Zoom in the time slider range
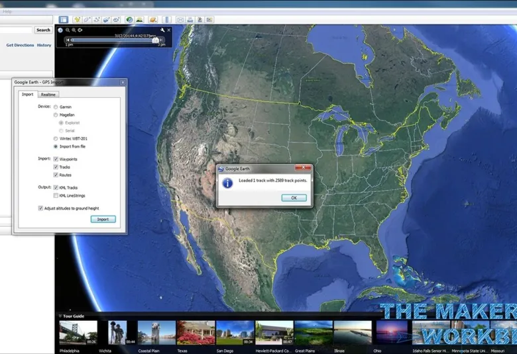 tap(74, 30)
